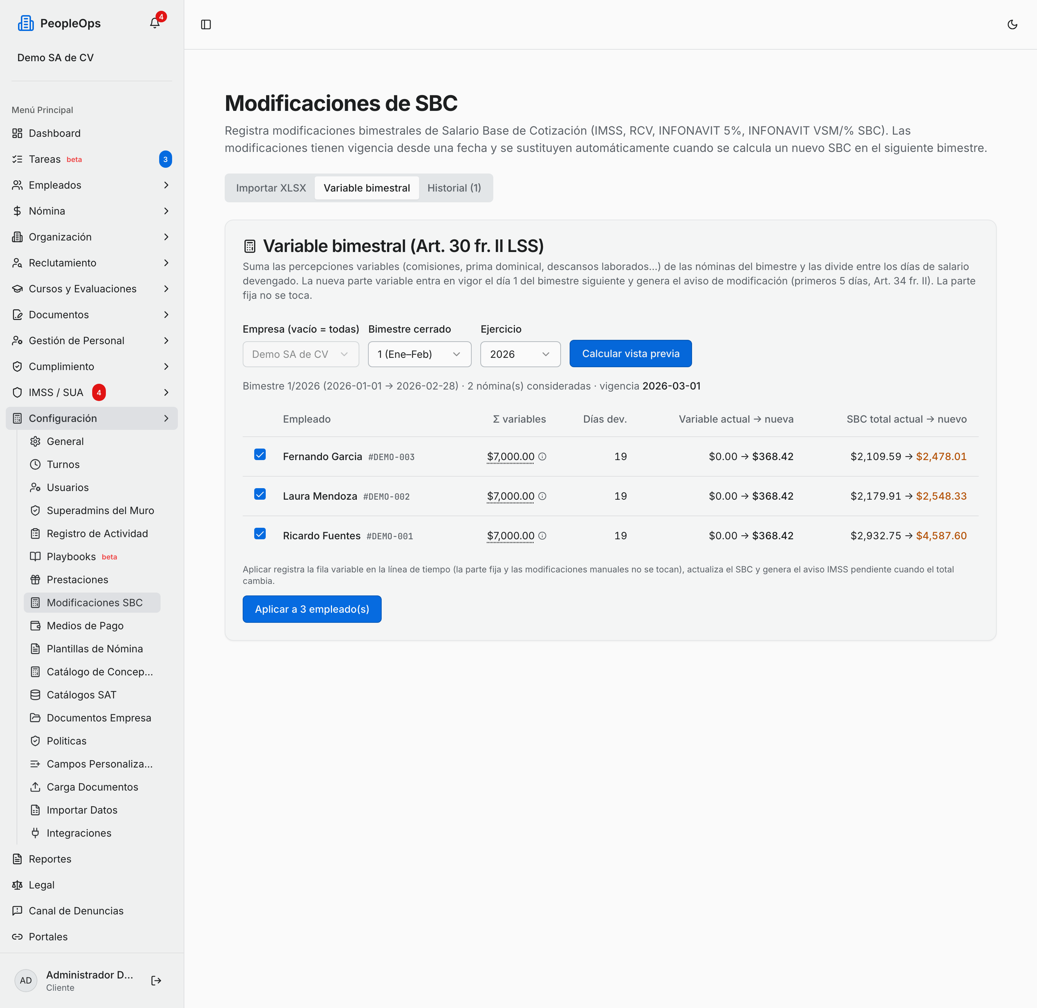The width and height of the screenshot is (1037, 1008).
Task: Click Fernando Garcia's $7,000.00 variables value
Action: coord(511,456)
